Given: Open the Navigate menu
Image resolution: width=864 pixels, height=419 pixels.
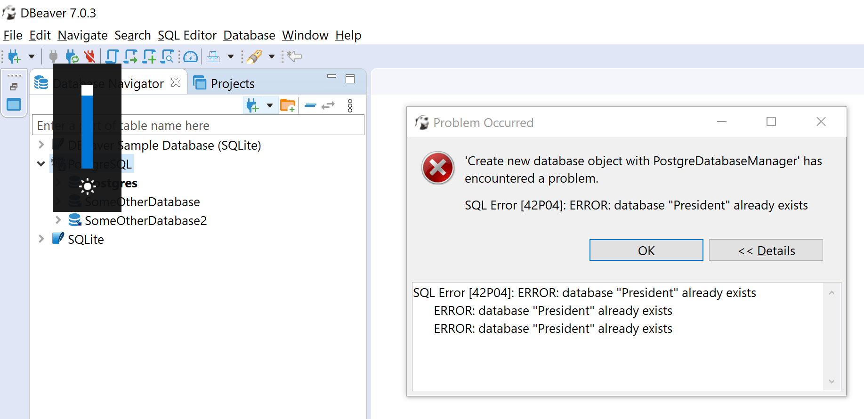Looking at the screenshot, I should (83, 35).
